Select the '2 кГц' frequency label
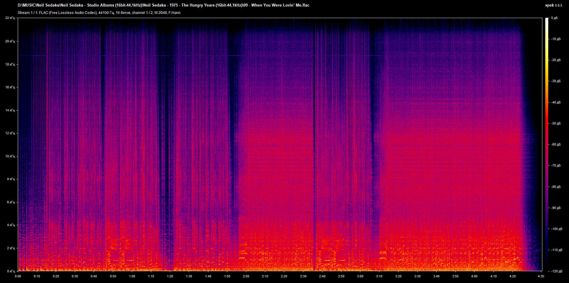This screenshot has width=569, height=283. [11, 248]
